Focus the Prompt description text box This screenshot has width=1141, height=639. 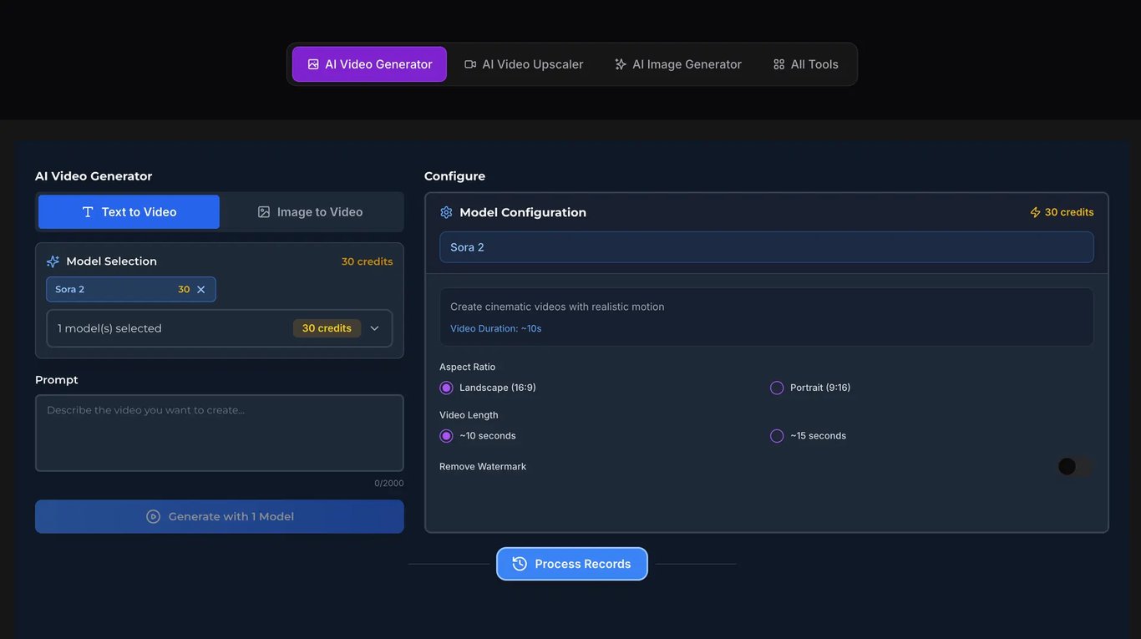220,434
